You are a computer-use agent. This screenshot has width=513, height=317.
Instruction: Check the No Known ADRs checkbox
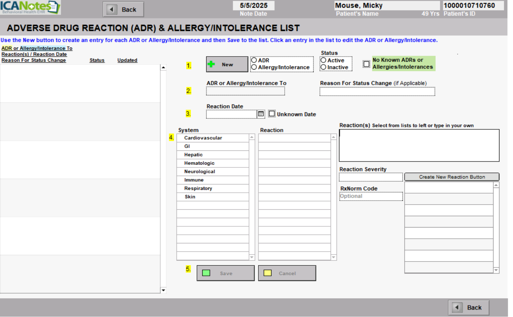click(x=367, y=64)
